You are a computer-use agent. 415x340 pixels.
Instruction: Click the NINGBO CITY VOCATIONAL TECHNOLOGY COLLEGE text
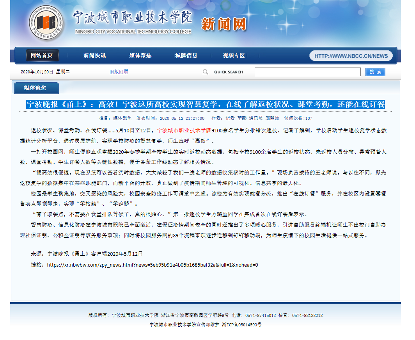[133, 32]
